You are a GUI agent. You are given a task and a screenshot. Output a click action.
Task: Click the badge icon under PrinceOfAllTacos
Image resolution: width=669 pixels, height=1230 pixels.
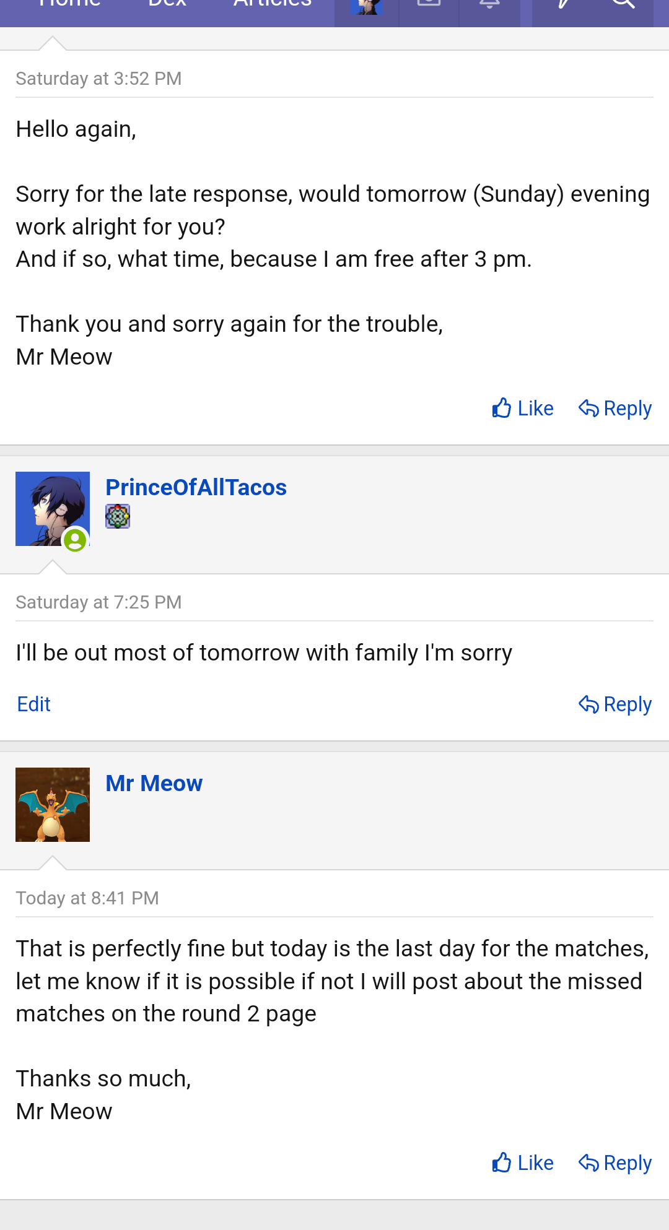point(118,516)
